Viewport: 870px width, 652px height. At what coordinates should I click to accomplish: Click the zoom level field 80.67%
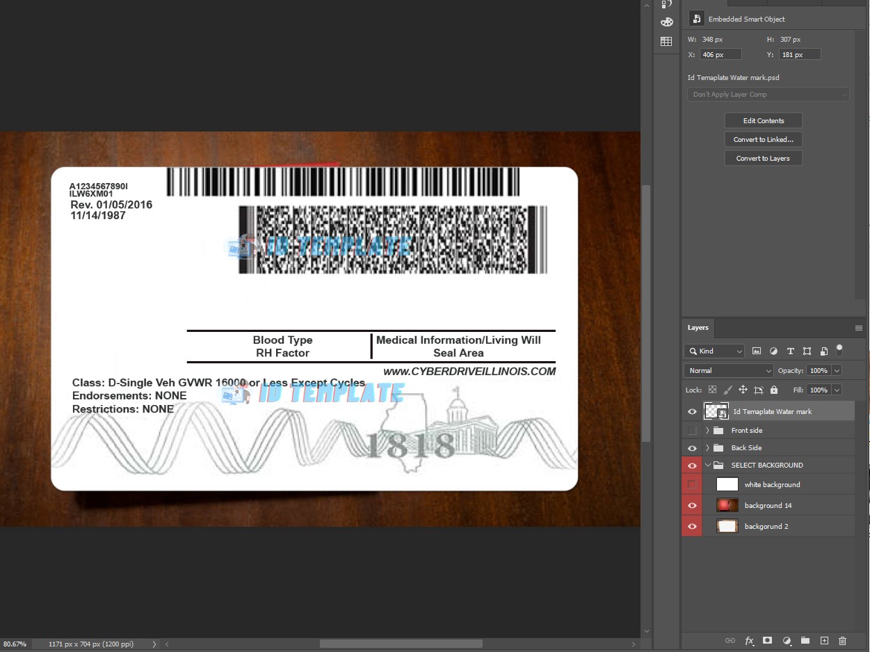pyautogui.click(x=15, y=644)
